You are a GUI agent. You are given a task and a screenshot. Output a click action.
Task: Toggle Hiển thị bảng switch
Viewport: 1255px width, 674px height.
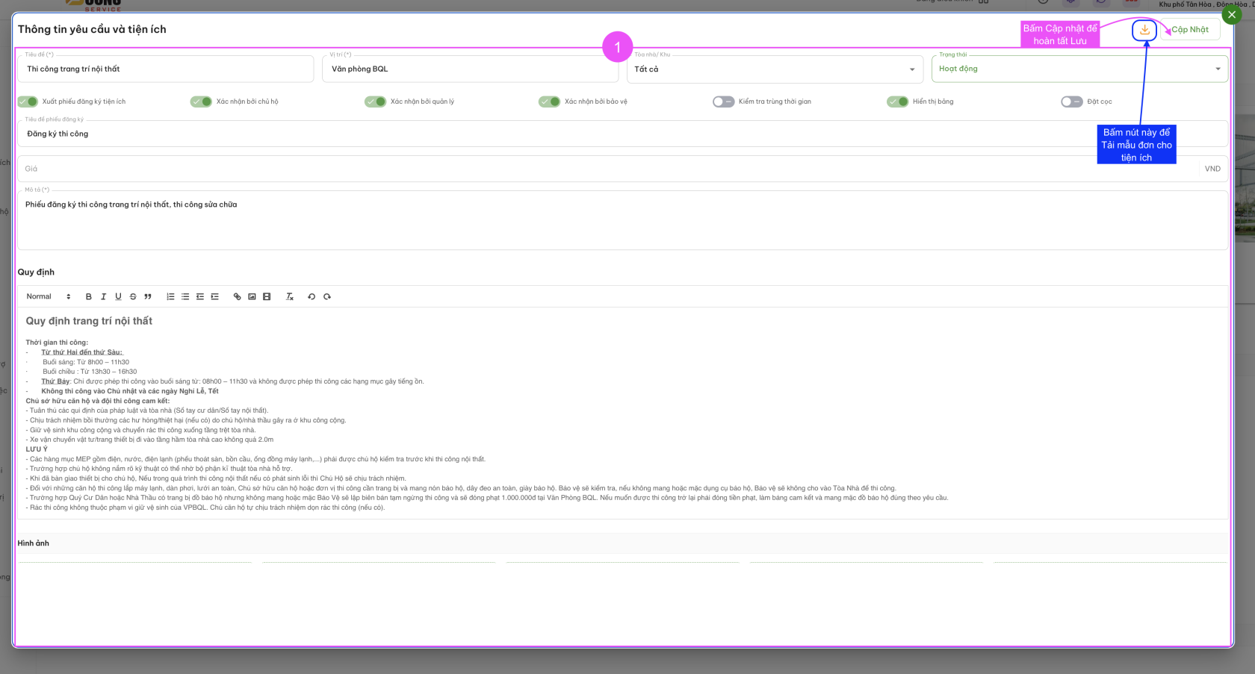(897, 102)
